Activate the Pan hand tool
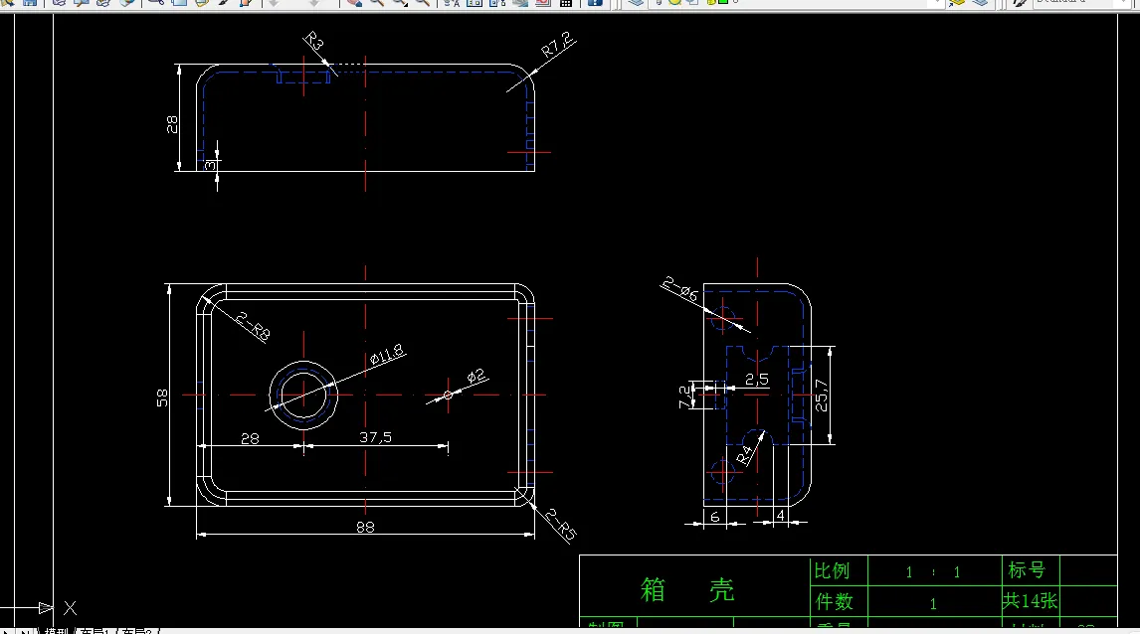Image resolution: width=1140 pixels, height=634 pixels. tap(354, 3)
